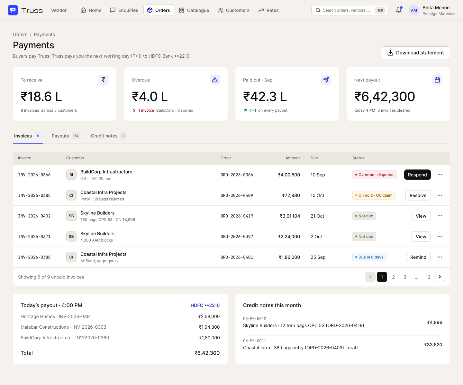Open the Home nav item
Viewport: 463px width, 385px height.
coord(91,10)
